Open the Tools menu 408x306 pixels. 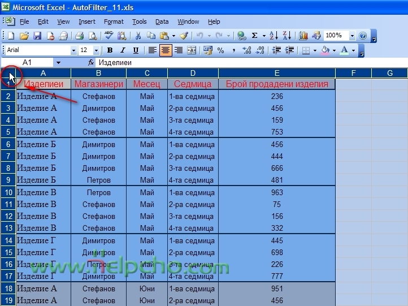(140, 21)
